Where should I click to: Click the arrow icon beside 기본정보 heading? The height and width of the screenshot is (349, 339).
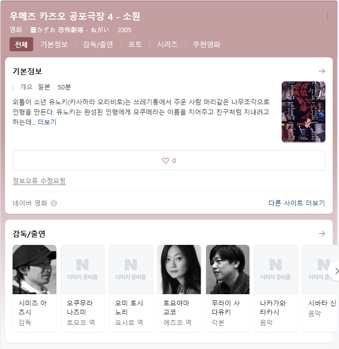coord(321,71)
